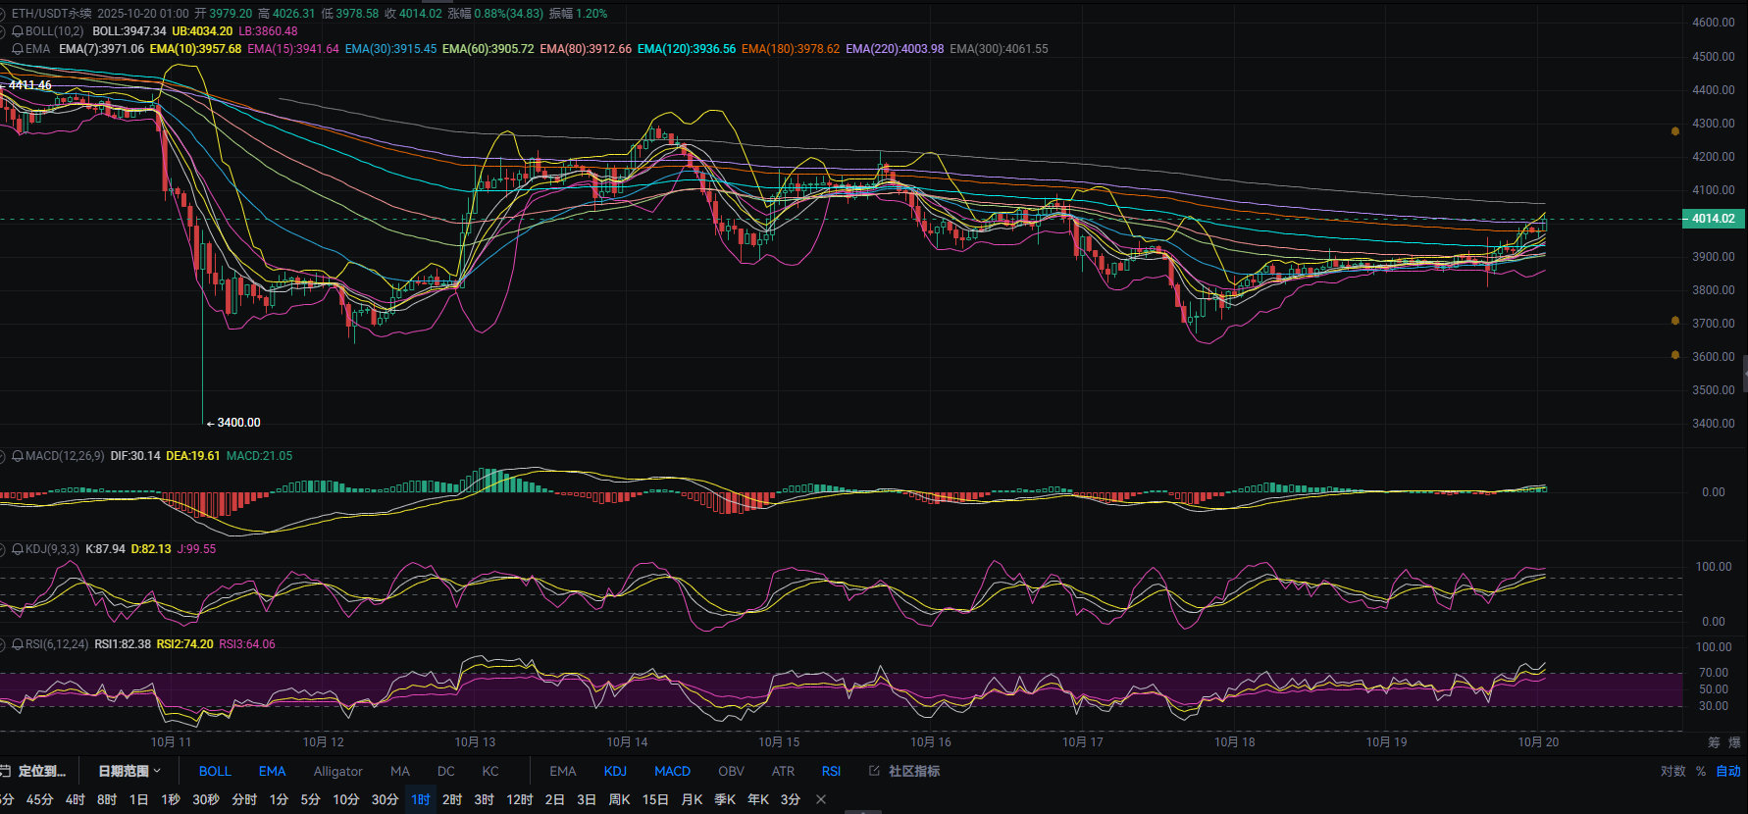Click the 4014.02 current price label
The image size is (1748, 814).
pos(1713,219)
